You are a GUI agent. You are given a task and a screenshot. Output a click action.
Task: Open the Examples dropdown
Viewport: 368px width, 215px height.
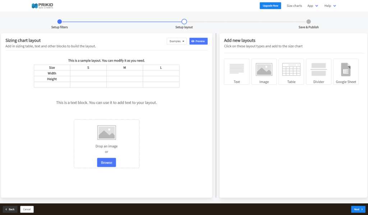(x=176, y=41)
